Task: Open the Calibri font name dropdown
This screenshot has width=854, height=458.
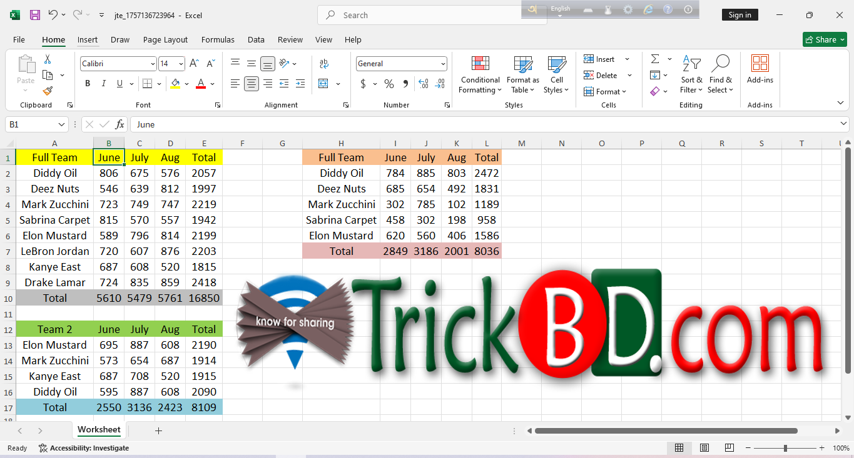Action: [x=153, y=64]
